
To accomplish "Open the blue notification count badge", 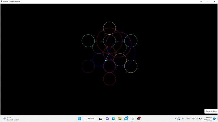I will (x=214, y=119).
